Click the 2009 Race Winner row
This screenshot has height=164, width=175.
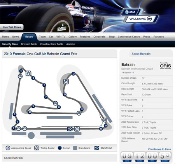146,133
